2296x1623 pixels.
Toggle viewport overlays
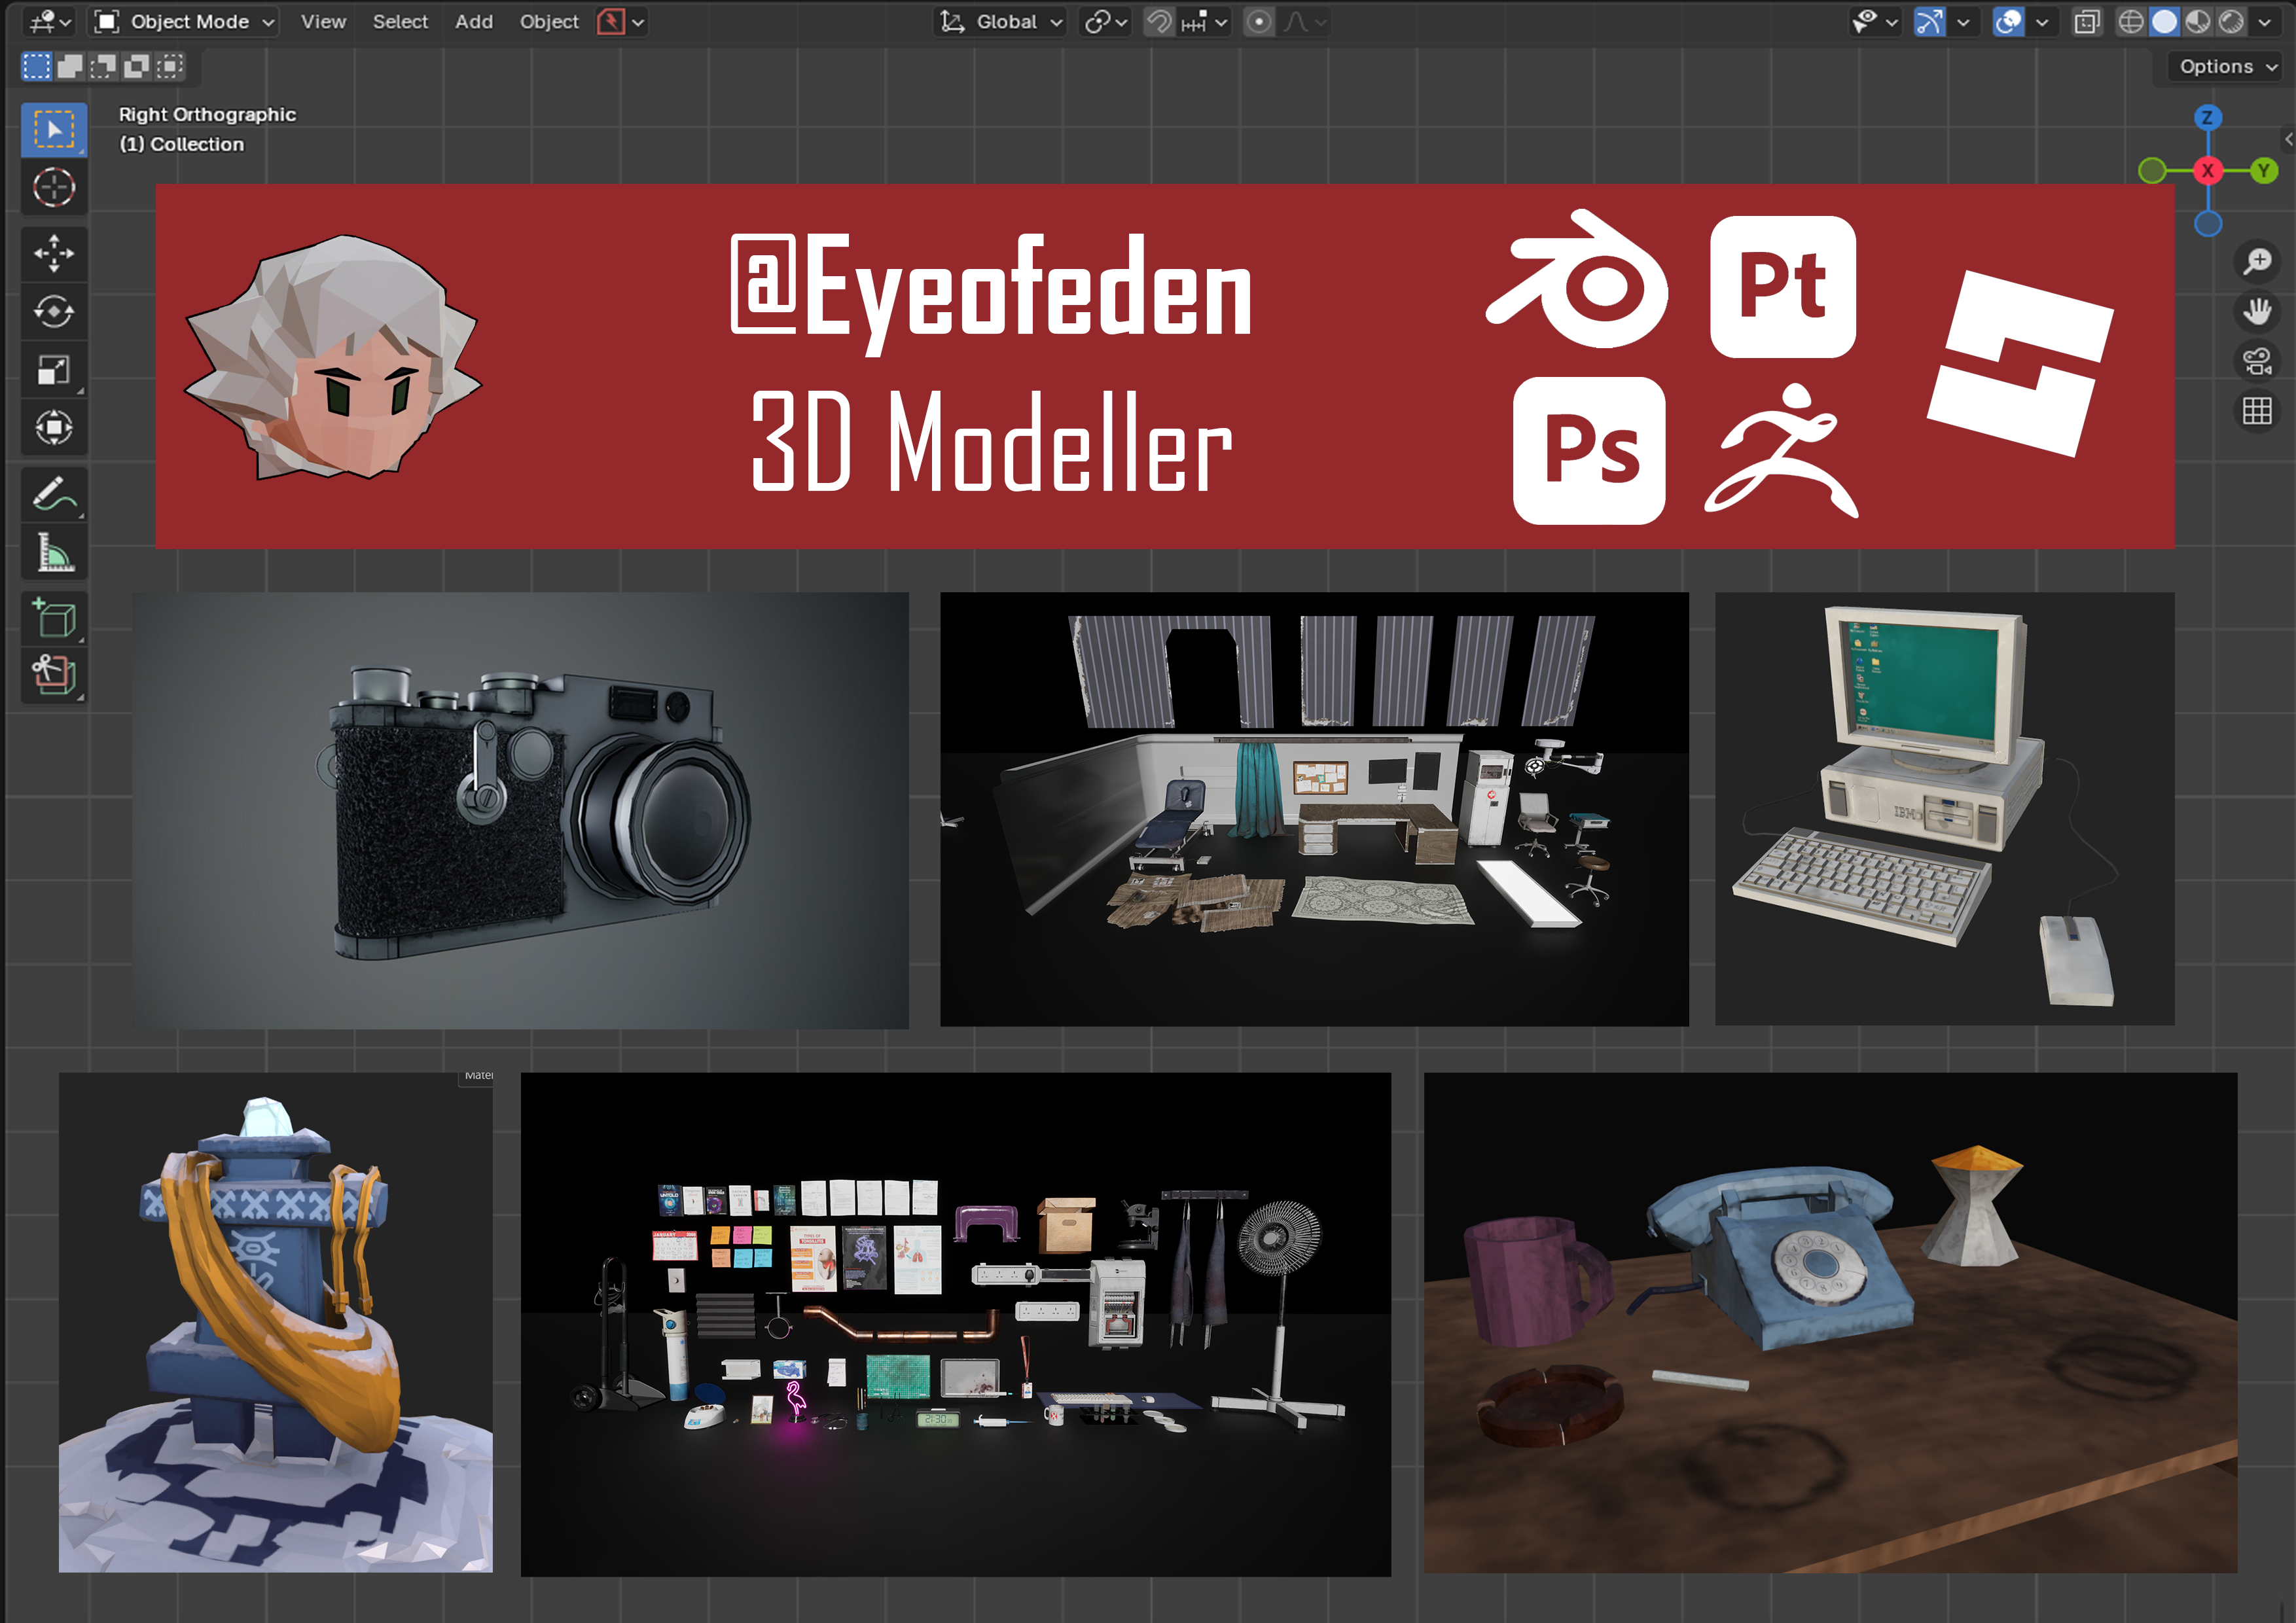[x=2008, y=22]
